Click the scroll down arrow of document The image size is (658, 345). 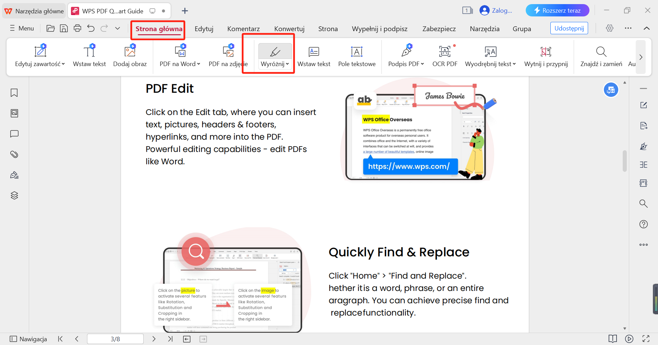click(625, 329)
